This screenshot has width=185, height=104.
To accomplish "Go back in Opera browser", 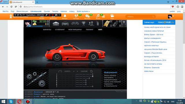I will (3, 7).
